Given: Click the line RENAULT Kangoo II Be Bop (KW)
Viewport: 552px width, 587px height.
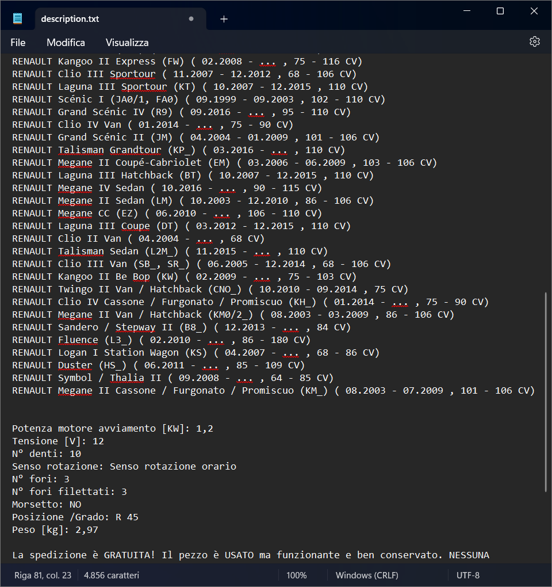Looking at the screenshot, I should point(184,277).
